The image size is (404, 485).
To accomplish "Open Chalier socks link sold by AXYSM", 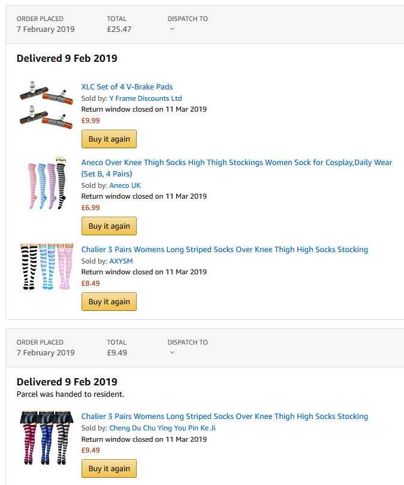I will point(225,250).
